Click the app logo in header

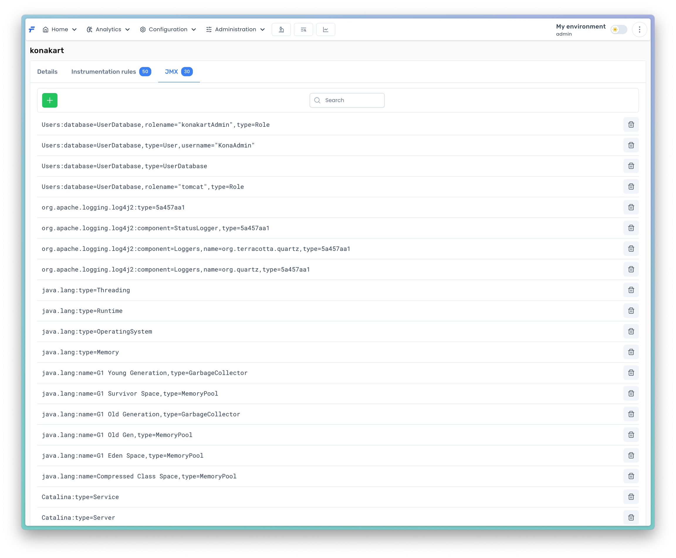point(32,30)
